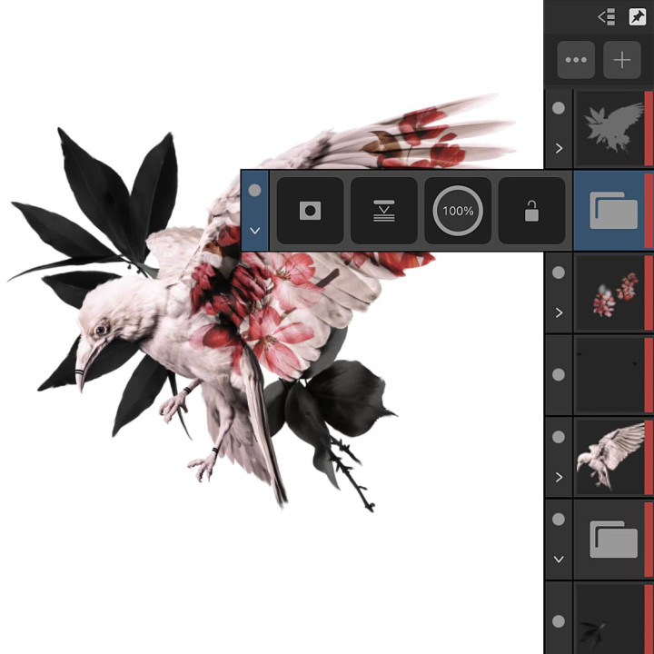Collapse the layers panel with list-arrow icon
The height and width of the screenshot is (654, 654).
[x=606, y=17]
